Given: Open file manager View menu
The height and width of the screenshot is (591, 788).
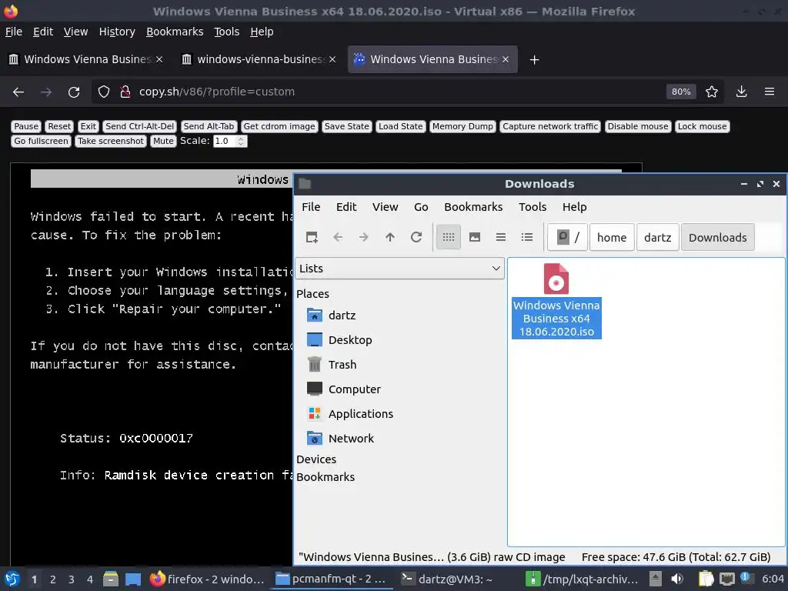Looking at the screenshot, I should click(x=385, y=207).
